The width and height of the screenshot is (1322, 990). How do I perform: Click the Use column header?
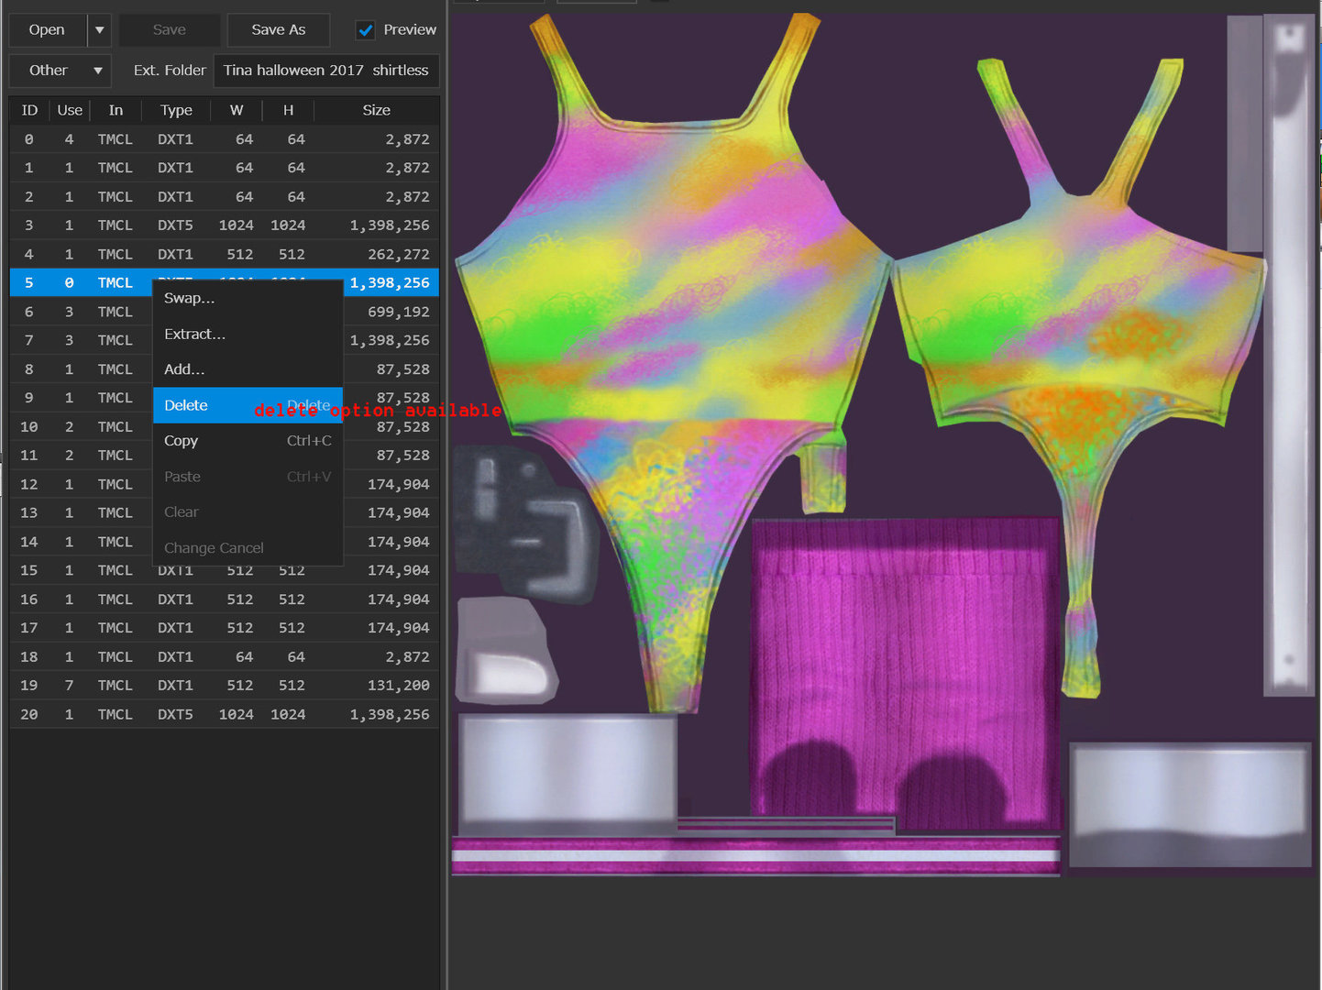pos(70,110)
